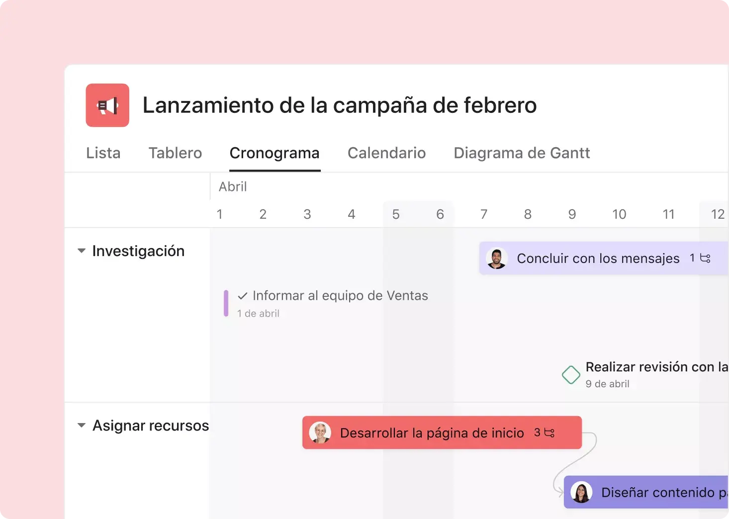Open the Diagrama de Gantt tab

(x=522, y=153)
